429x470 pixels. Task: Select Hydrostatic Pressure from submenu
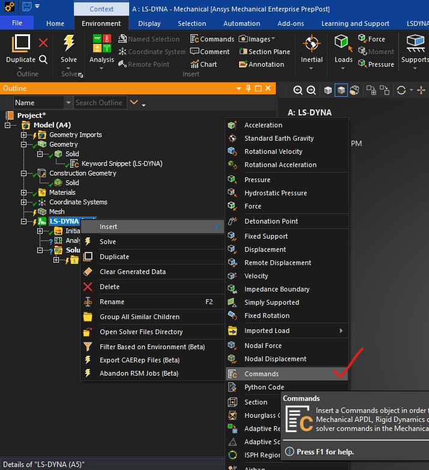click(287, 193)
